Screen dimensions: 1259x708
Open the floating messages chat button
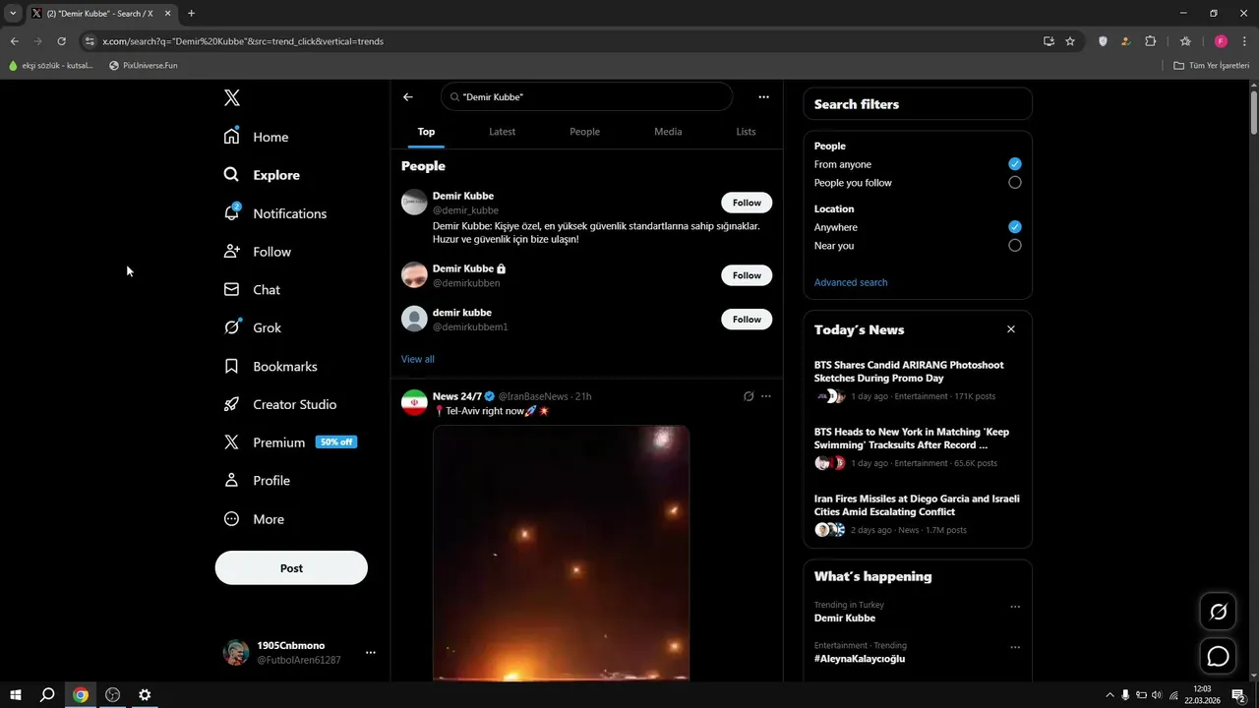click(1218, 656)
